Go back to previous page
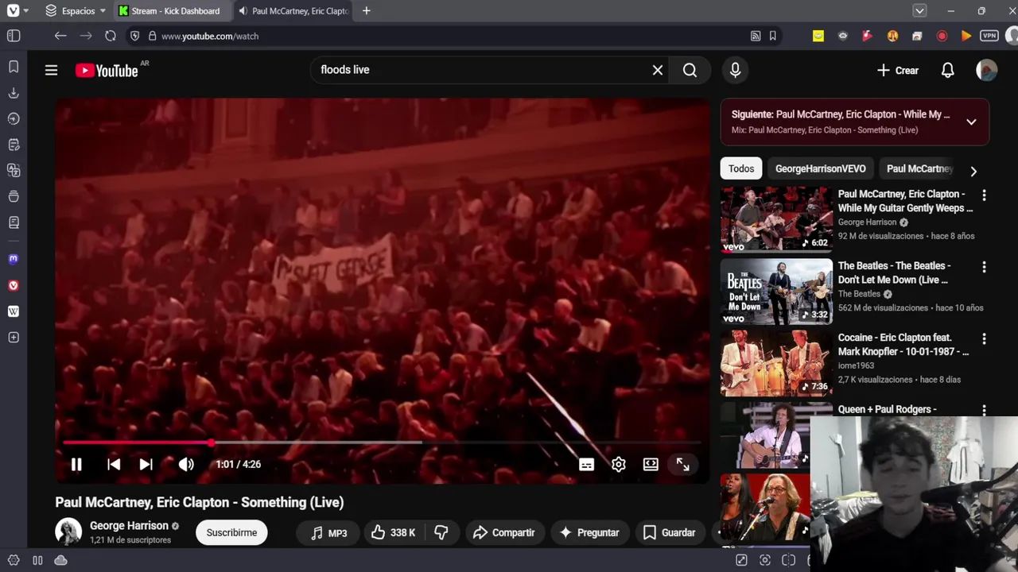This screenshot has width=1018, height=572. [x=60, y=36]
